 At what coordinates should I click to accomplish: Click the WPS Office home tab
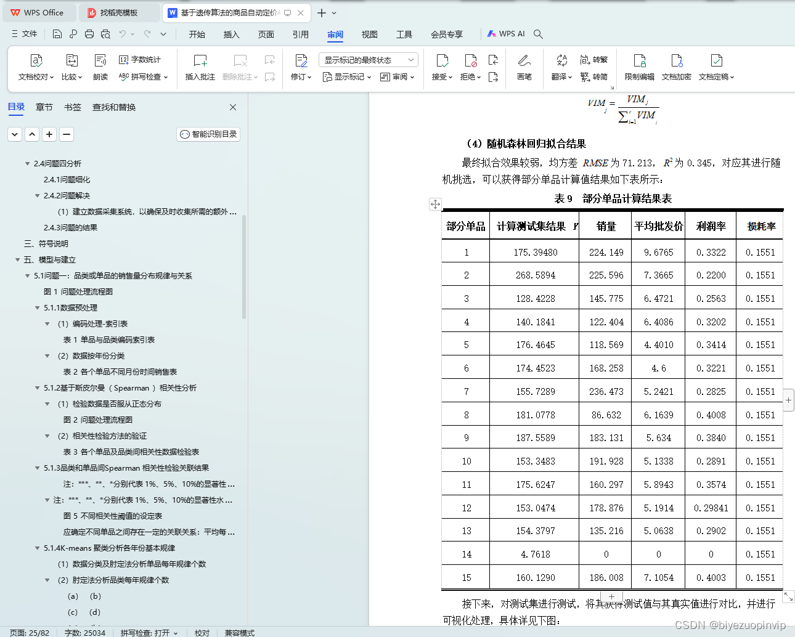(x=38, y=12)
